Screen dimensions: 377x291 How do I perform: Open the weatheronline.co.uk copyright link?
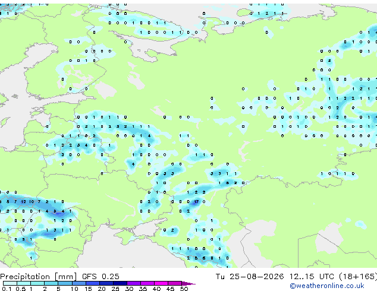[x=326, y=286]
